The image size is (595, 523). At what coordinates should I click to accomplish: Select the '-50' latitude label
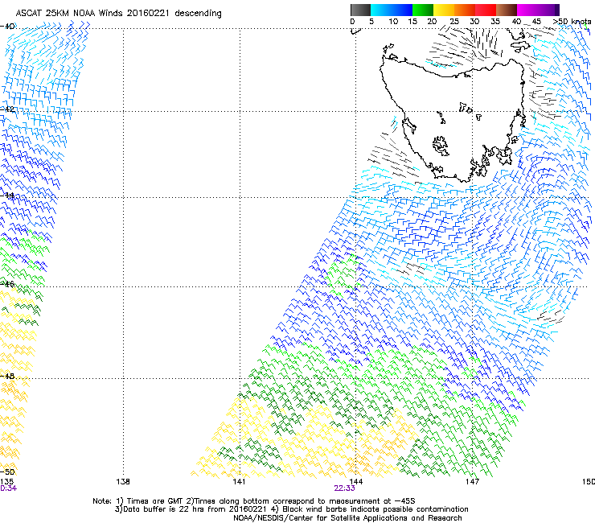click(7, 472)
